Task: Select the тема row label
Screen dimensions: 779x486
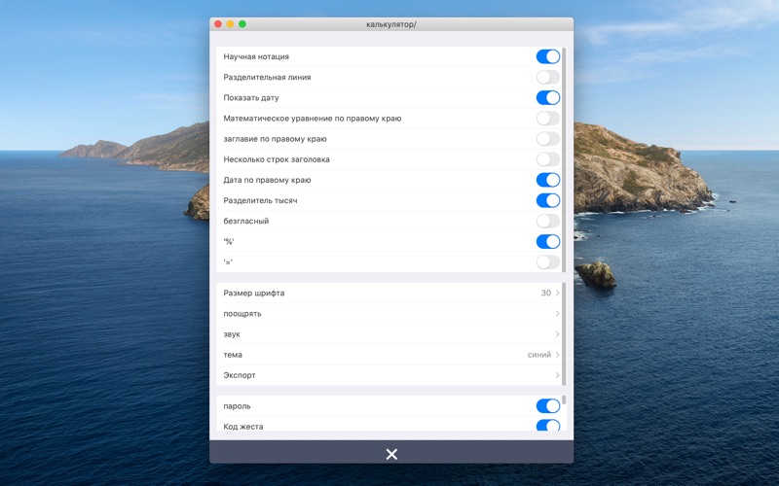Action: [233, 355]
